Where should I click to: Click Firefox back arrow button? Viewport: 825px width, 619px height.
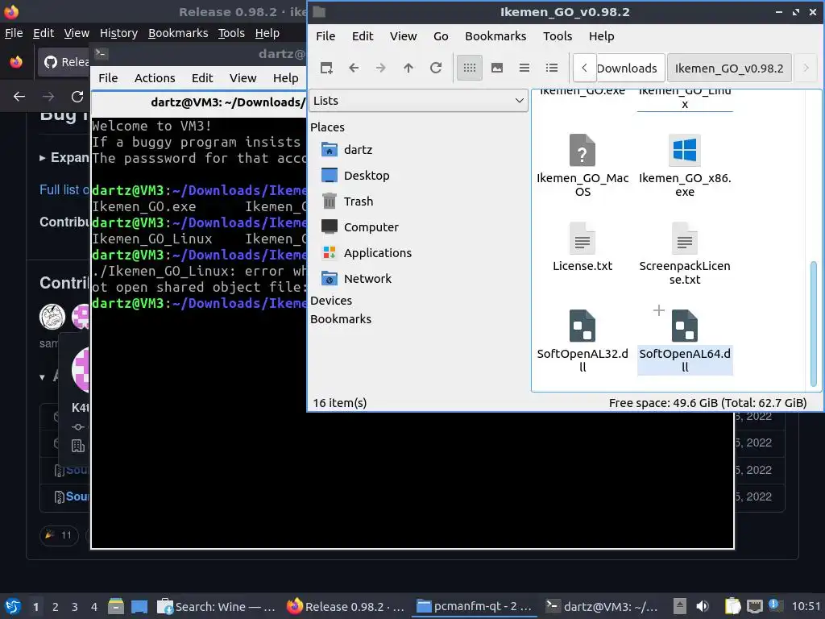click(x=19, y=97)
